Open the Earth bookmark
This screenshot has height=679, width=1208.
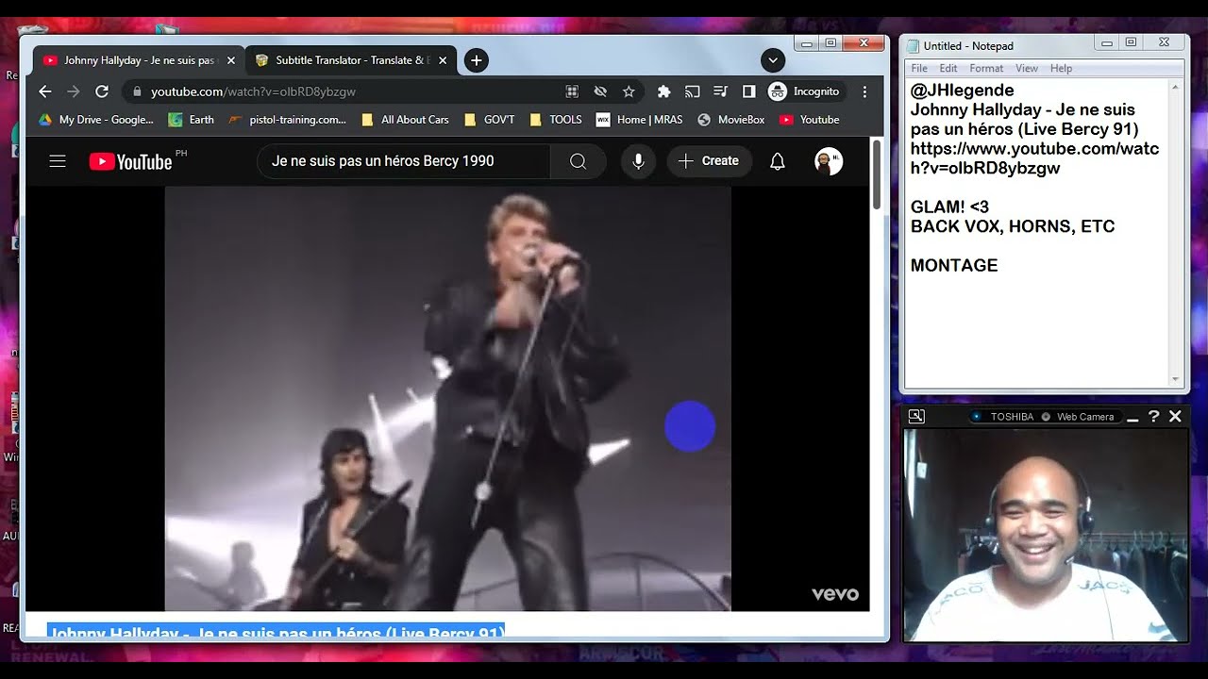coord(192,120)
